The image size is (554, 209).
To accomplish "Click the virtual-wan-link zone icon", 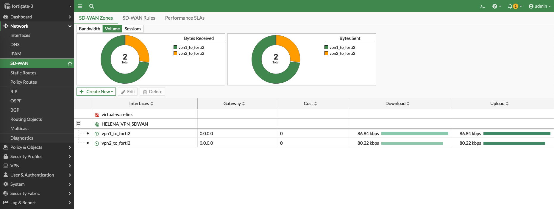I will 97,115.
